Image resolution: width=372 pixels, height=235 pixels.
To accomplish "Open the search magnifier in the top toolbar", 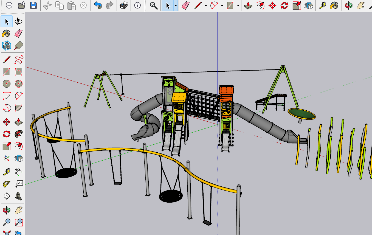I will 154,5.
